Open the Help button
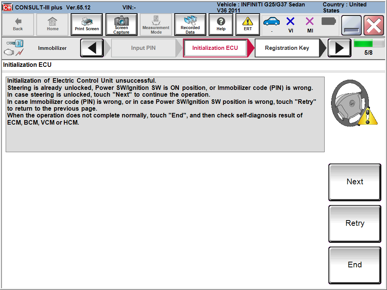This screenshot has width=387, height=290. point(221,25)
